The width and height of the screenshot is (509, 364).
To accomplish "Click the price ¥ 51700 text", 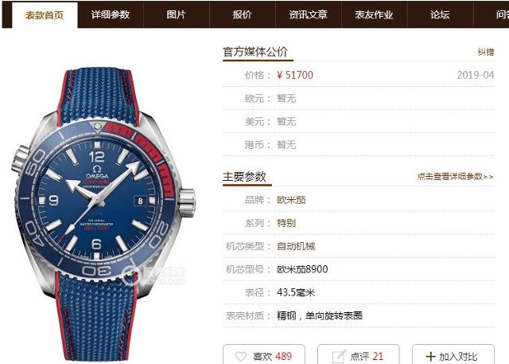I will pos(295,75).
